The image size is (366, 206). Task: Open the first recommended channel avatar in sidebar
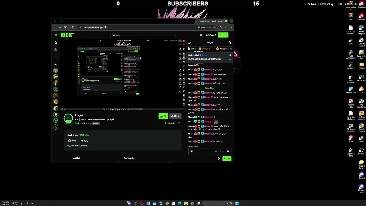[56, 70]
